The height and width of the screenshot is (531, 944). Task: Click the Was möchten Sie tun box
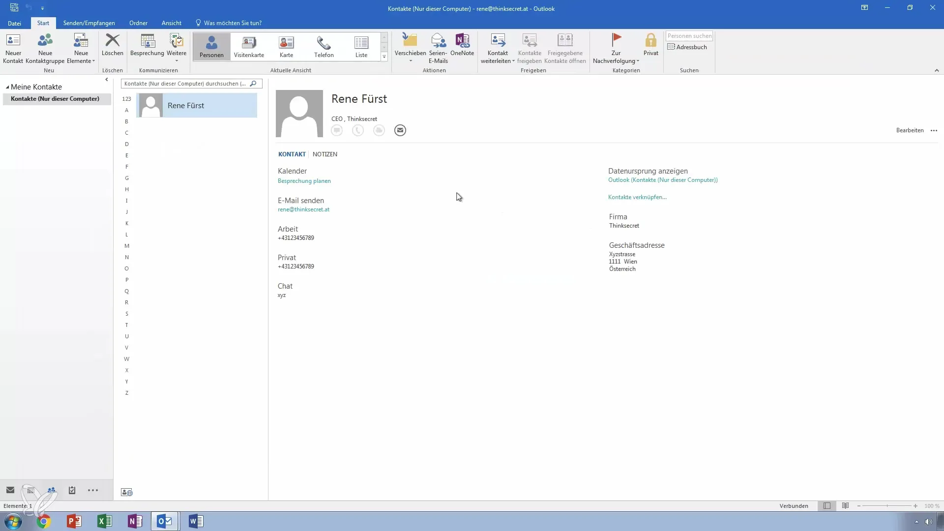[x=229, y=23]
